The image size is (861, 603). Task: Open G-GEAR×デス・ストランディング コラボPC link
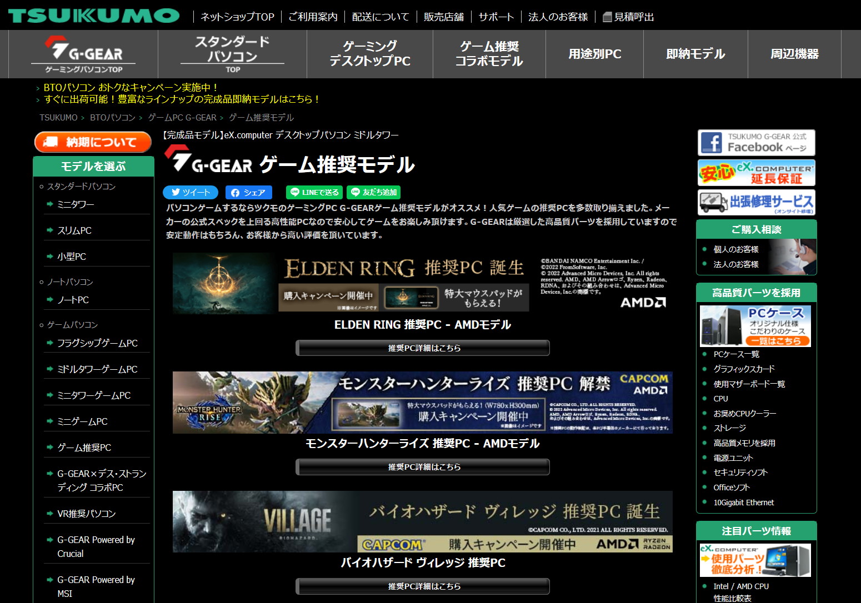click(102, 480)
